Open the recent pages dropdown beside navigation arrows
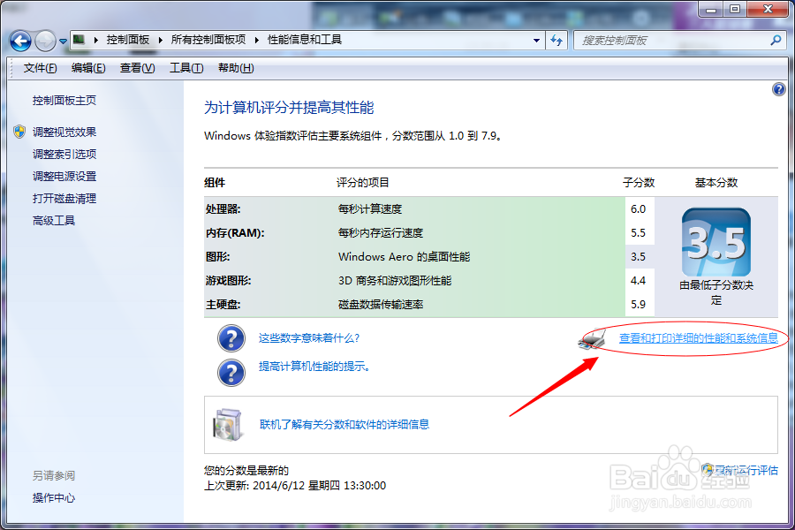 tap(62, 40)
